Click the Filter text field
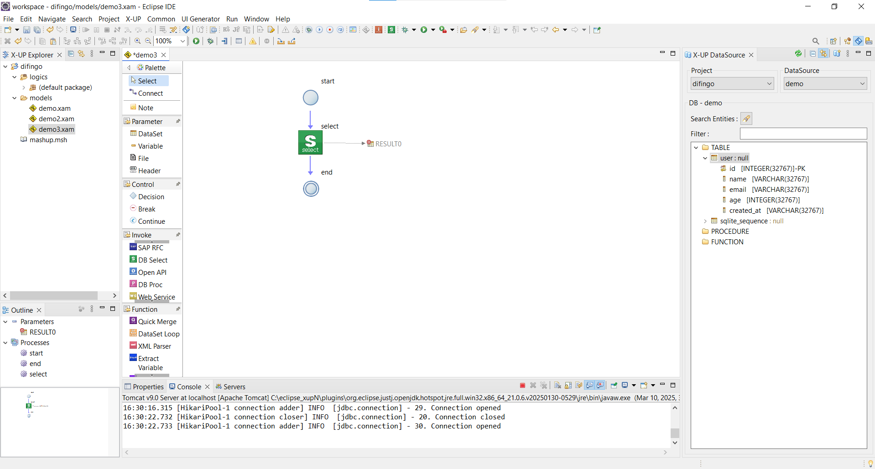875x469 pixels. pyautogui.click(x=803, y=134)
